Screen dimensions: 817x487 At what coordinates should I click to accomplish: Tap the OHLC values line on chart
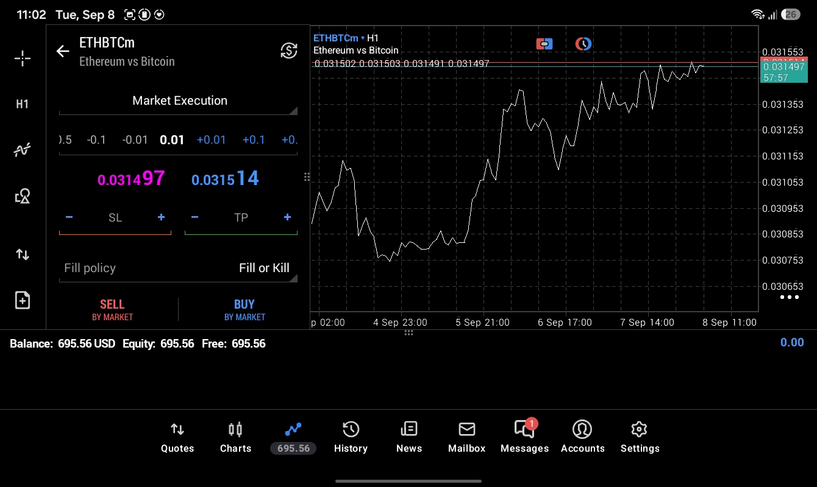(x=401, y=63)
